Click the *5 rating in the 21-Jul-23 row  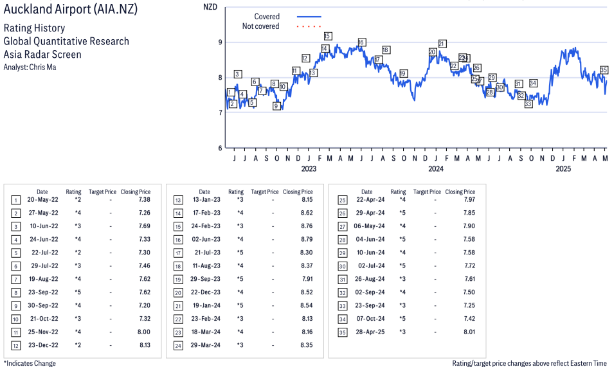click(240, 253)
